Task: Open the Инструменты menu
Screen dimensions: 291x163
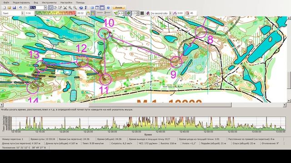Action: click(49, 3)
